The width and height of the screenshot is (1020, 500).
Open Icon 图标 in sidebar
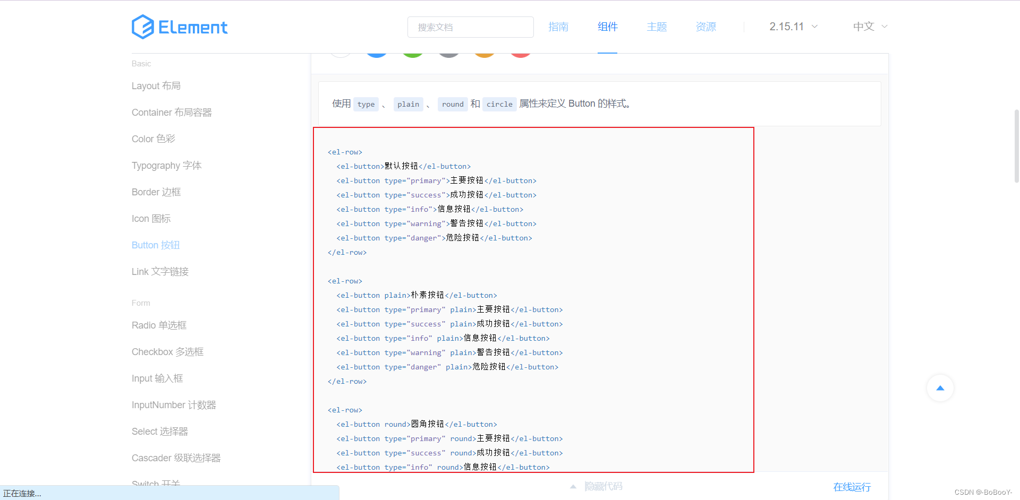coord(151,219)
